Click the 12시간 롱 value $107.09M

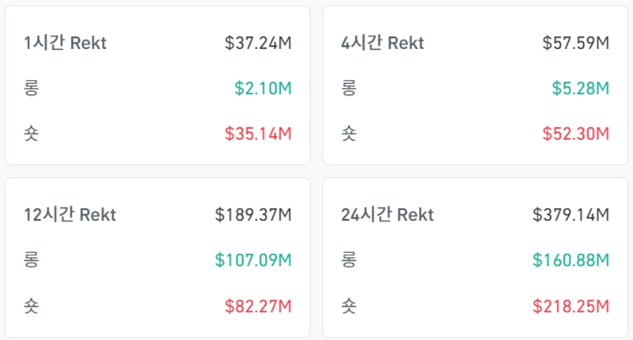pos(253,259)
